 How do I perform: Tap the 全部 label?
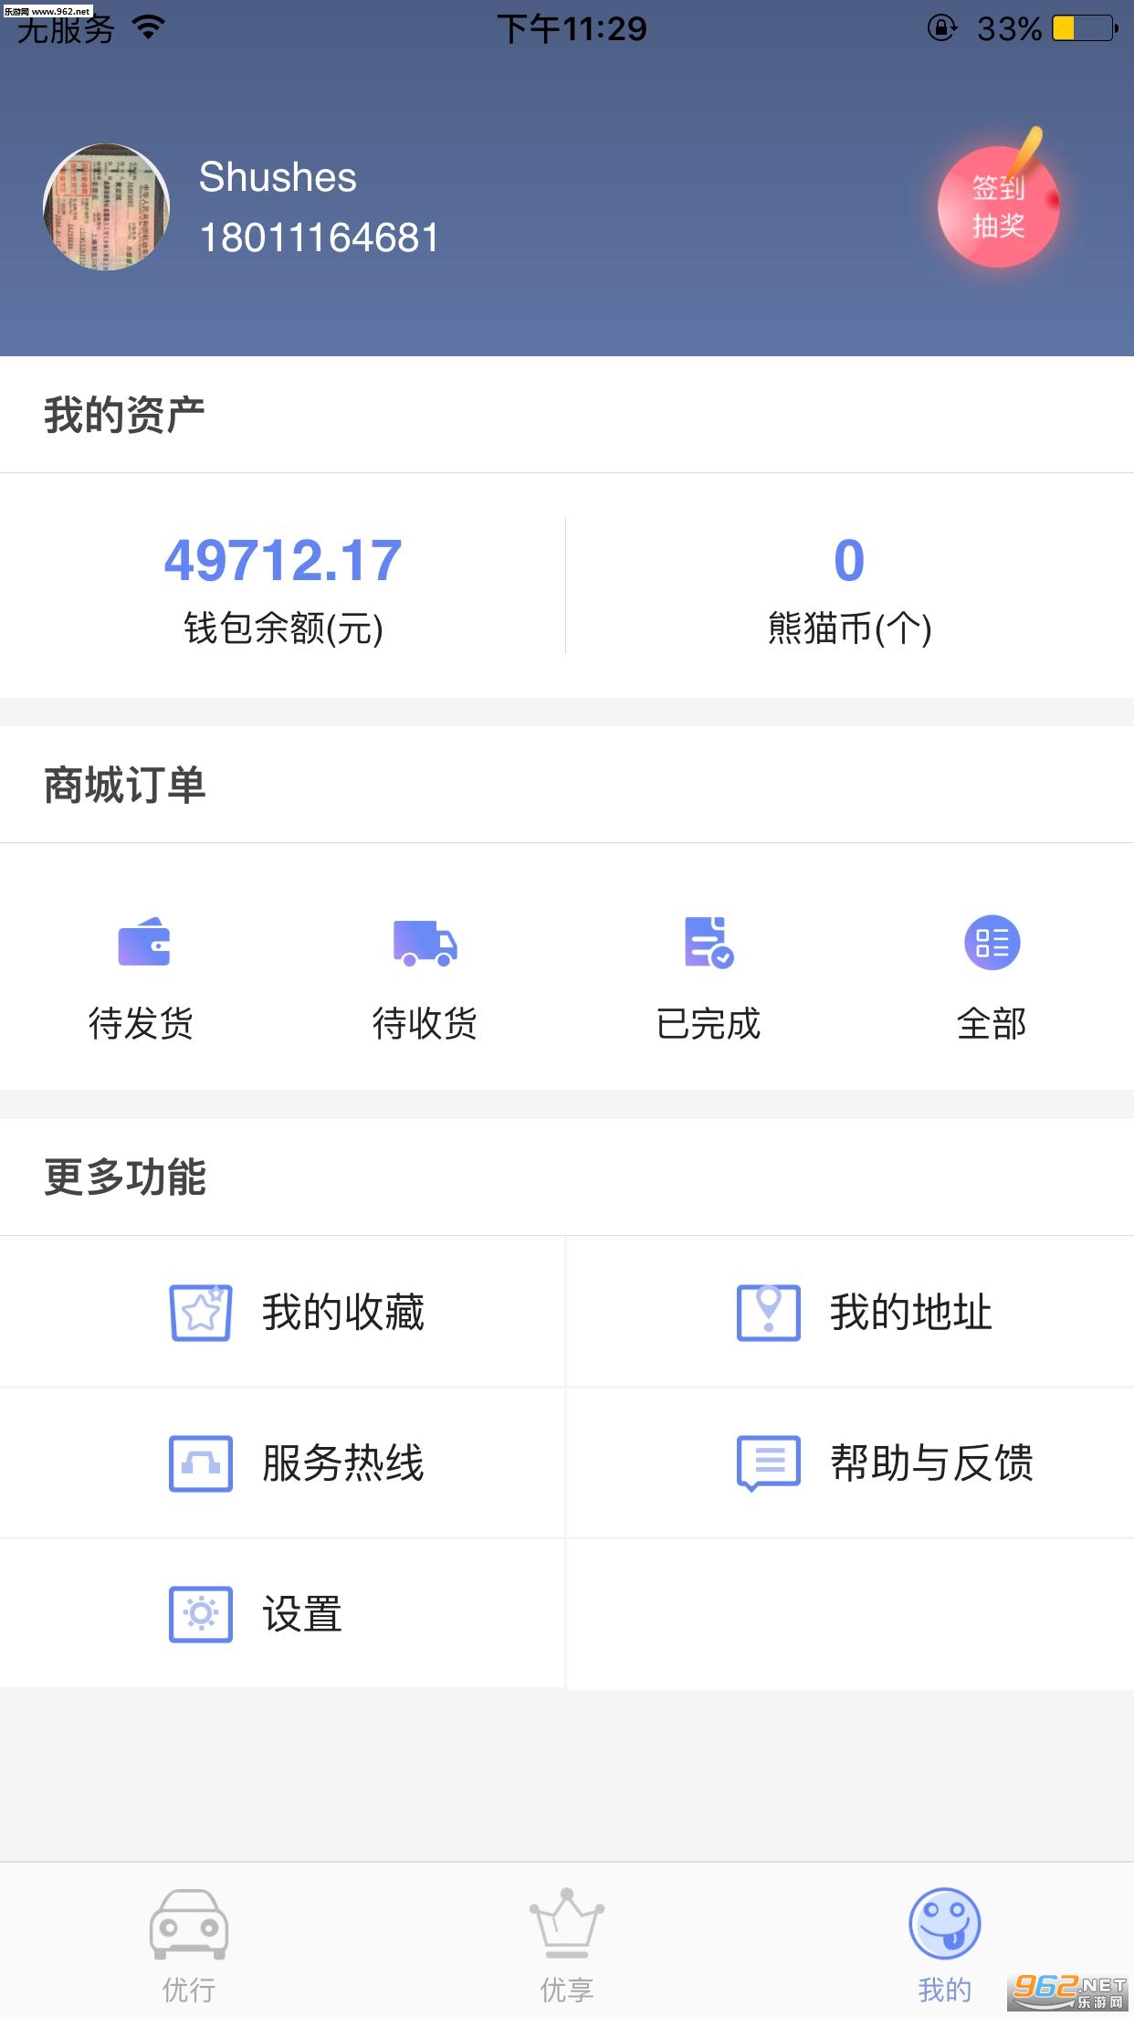point(992,1023)
